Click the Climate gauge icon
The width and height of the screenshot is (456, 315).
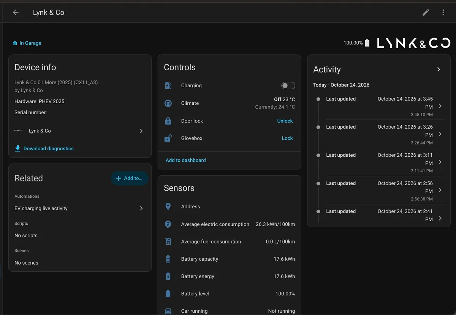tap(168, 103)
